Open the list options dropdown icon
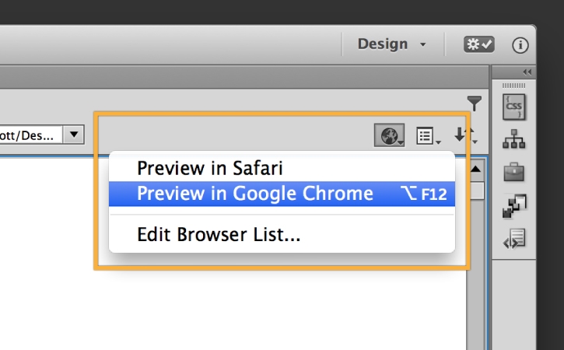The width and height of the screenshot is (564, 350). point(428,136)
